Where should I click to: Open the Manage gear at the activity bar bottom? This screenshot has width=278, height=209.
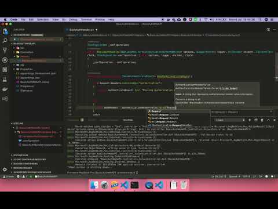[x=5, y=170]
